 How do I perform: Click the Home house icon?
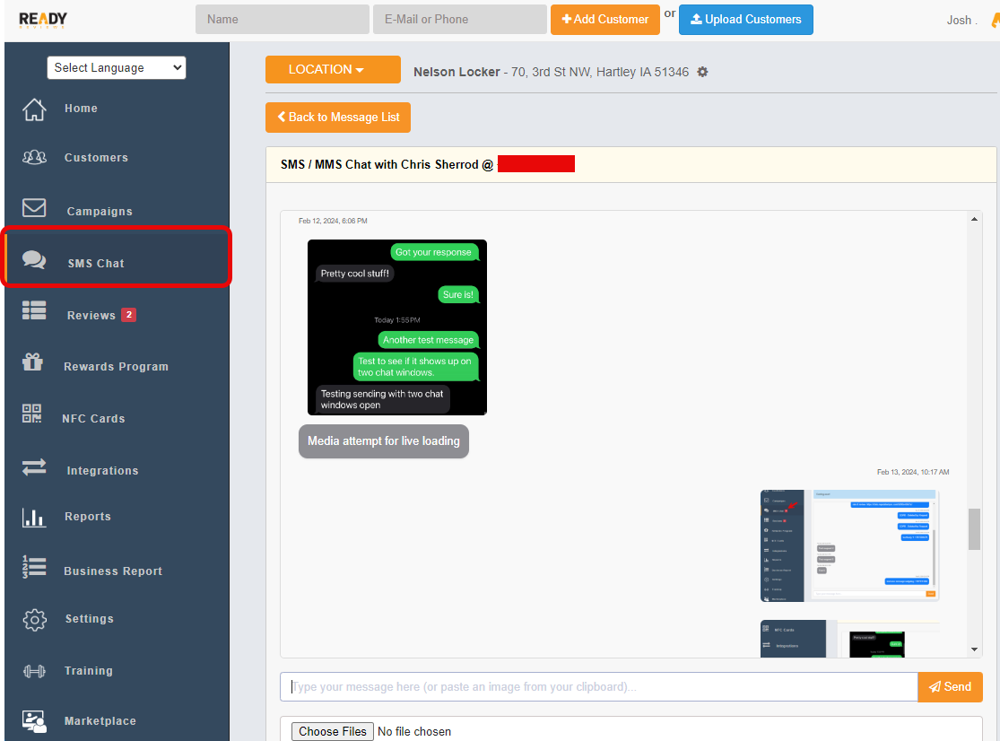[34, 109]
